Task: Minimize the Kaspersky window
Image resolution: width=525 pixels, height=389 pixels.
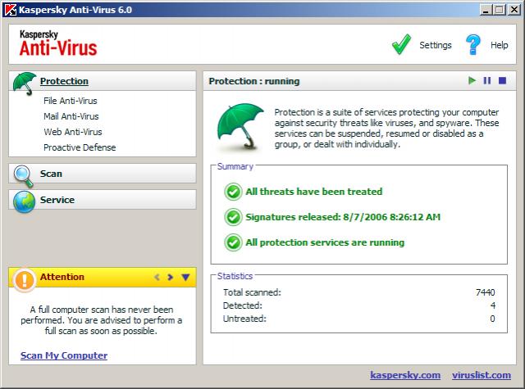Action: coord(486,9)
